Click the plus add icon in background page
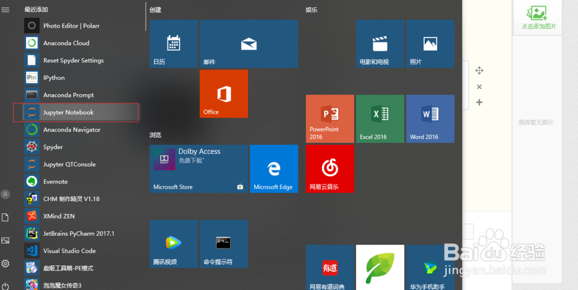 [x=479, y=102]
